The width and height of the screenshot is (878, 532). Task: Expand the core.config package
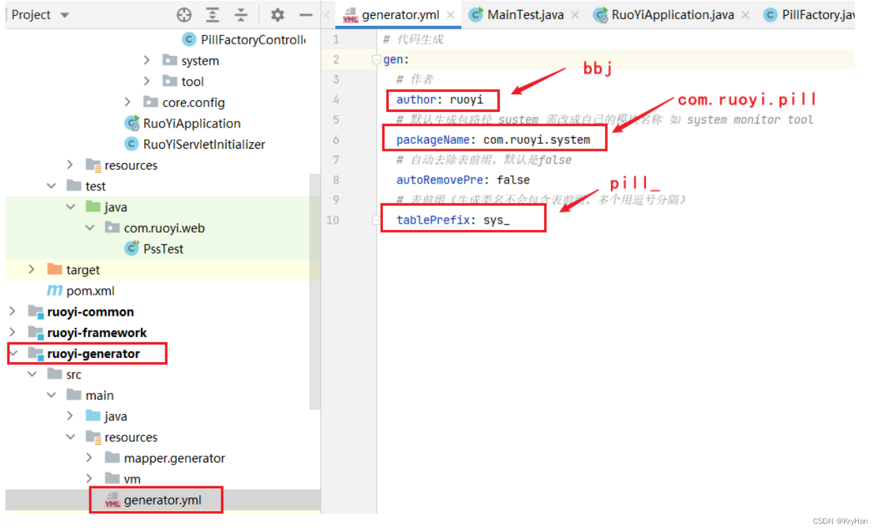point(128,102)
